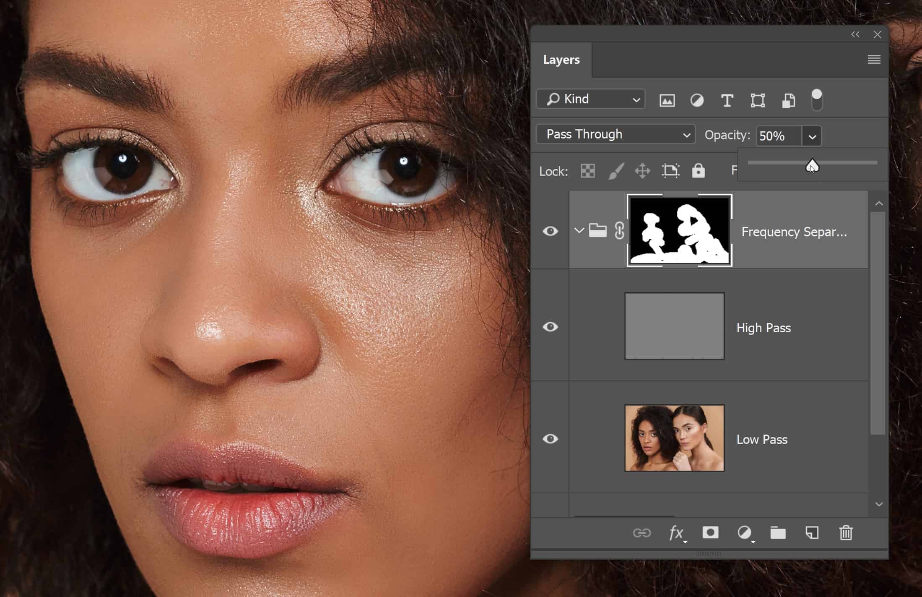Lock transparent pixels icon
Screen dimensions: 922x597
[x=587, y=171]
